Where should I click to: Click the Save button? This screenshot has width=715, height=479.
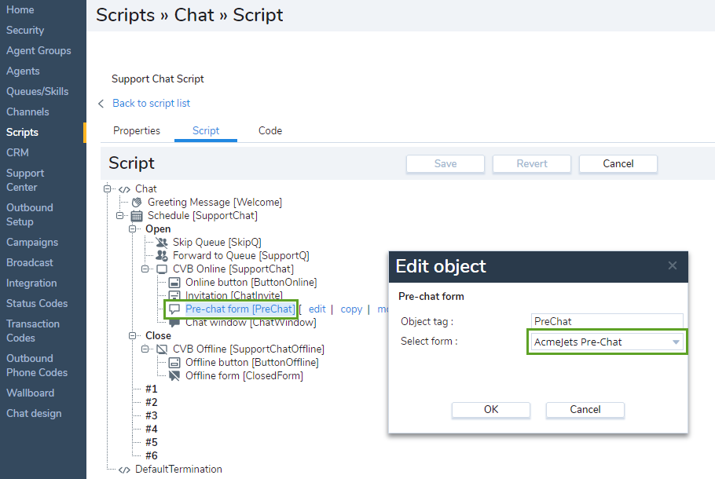tap(445, 163)
